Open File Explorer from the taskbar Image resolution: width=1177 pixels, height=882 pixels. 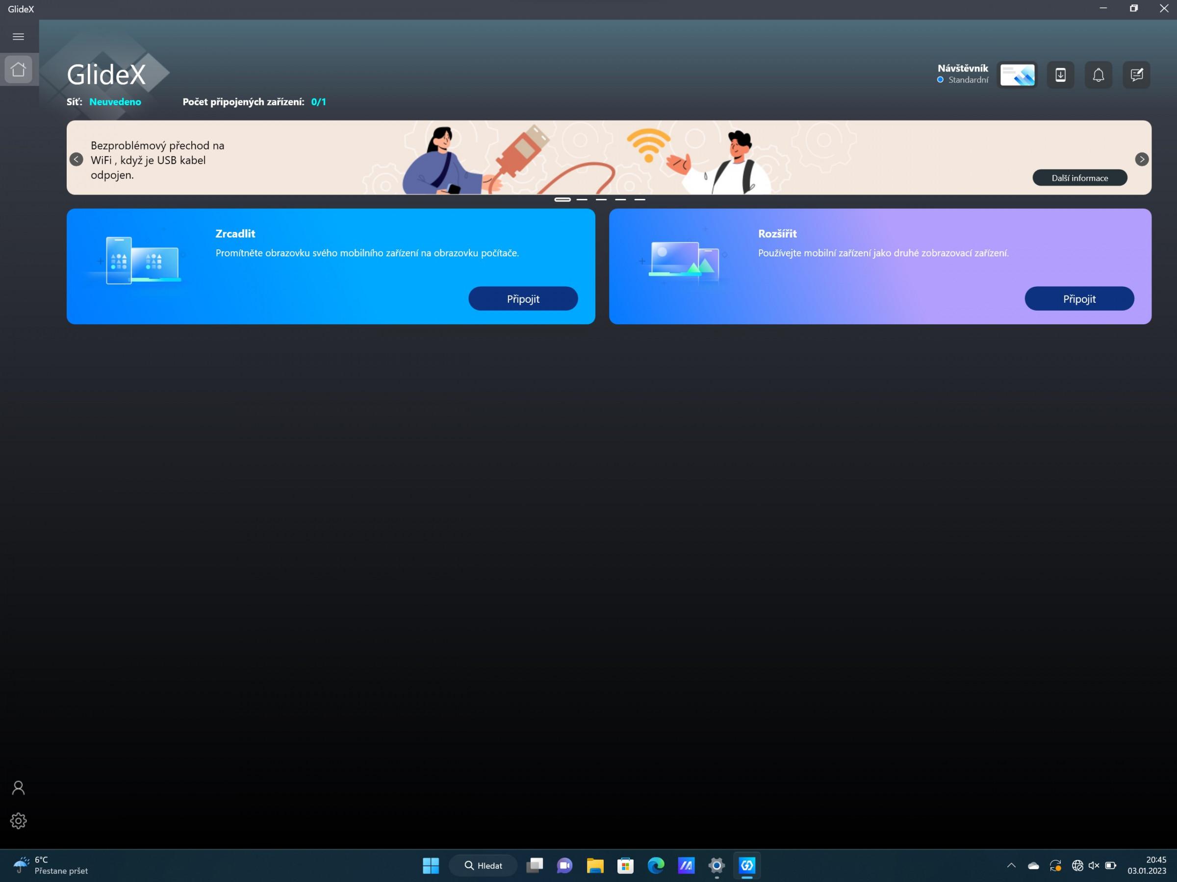point(595,865)
